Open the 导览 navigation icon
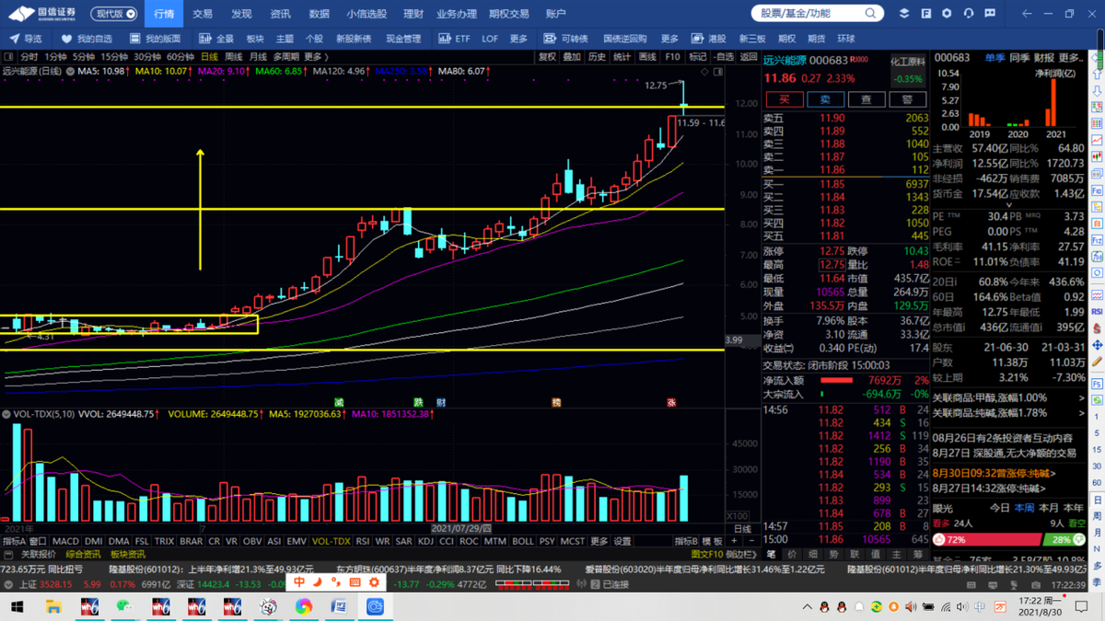This screenshot has height=621, width=1105. (x=26, y=39)
